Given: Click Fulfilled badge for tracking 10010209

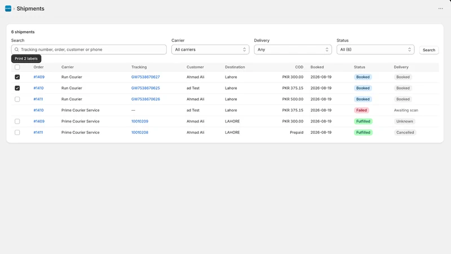Looking at the screenshot, I should coord(363,121).
